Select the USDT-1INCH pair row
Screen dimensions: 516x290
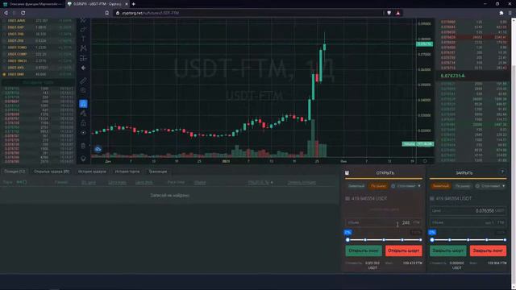tap(38, 61)
